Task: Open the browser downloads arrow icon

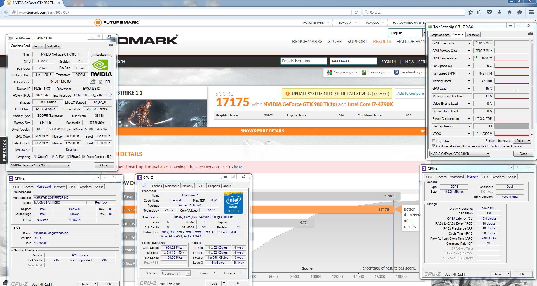Action: [x=500, y=12]
